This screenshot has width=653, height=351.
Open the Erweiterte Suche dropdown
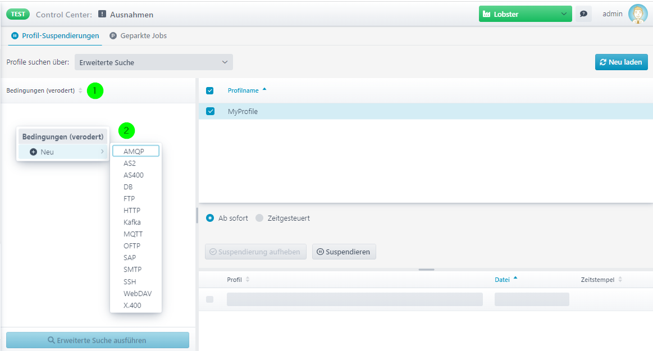click(153, 62)
